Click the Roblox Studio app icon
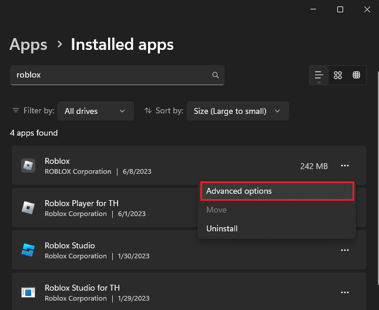This screenshot has width=379, height=310. pos(28,250)
